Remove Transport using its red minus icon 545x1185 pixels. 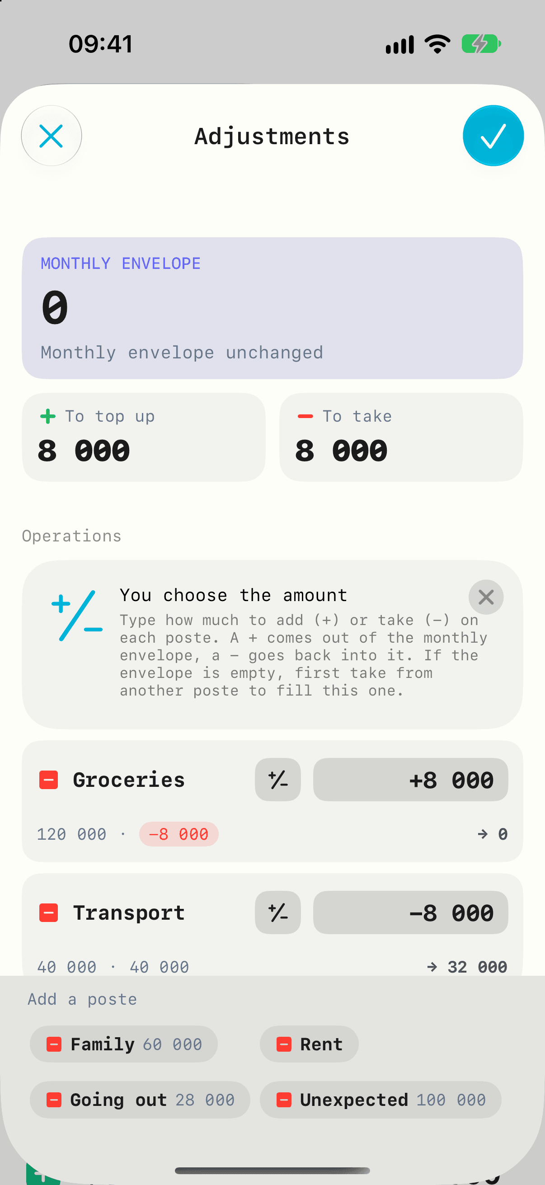click(49, 912)
